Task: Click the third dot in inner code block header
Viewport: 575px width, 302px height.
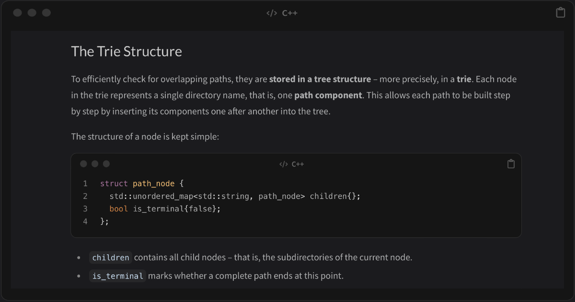Action: tap(106, 164)
